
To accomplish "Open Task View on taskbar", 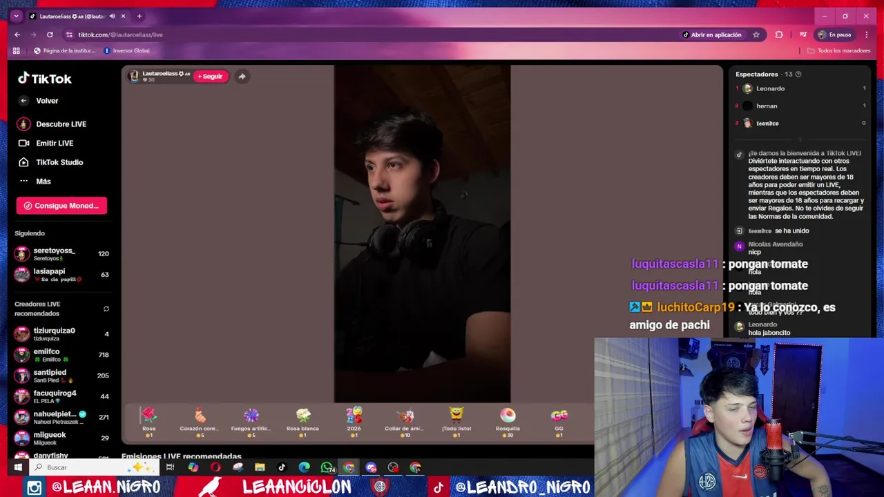I will [x=170, y=467].
